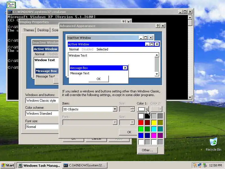
Task: Minimize the cmd.exe window
Action: click(180, 12)
